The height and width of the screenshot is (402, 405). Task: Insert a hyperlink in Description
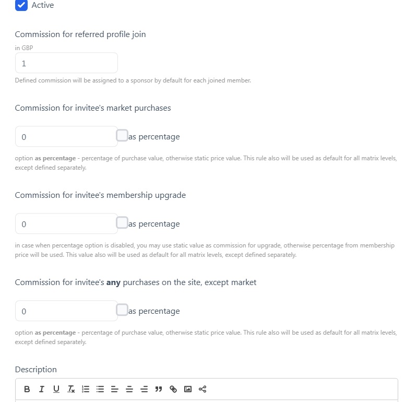[x=173, y=389]
